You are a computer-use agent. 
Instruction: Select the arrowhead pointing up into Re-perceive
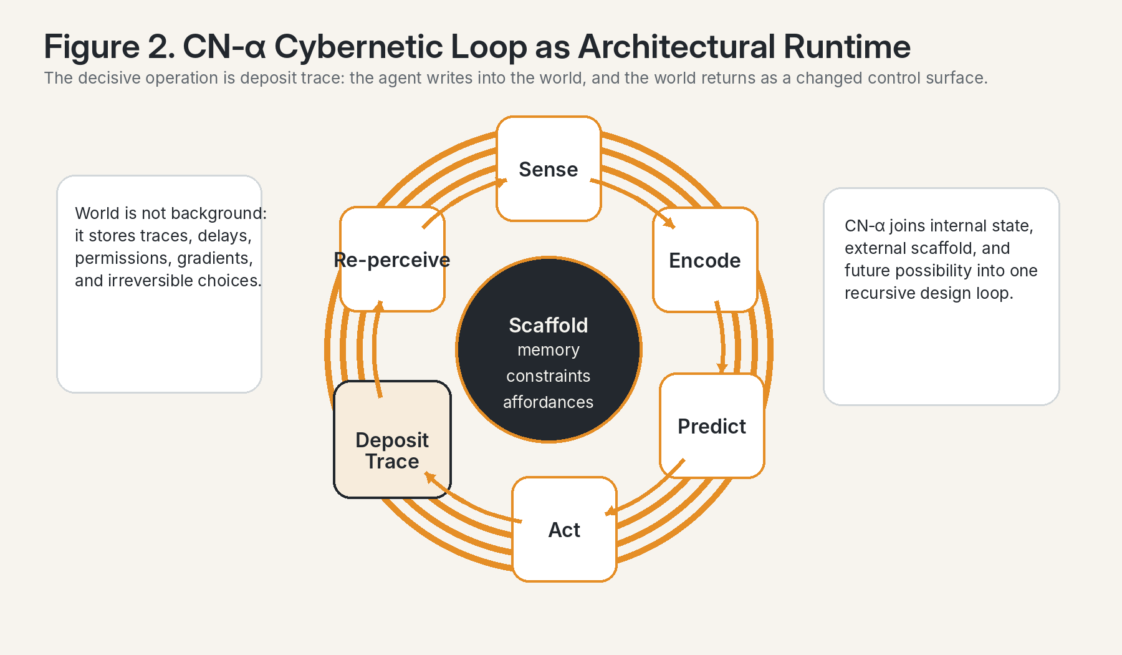pos(378,306)
